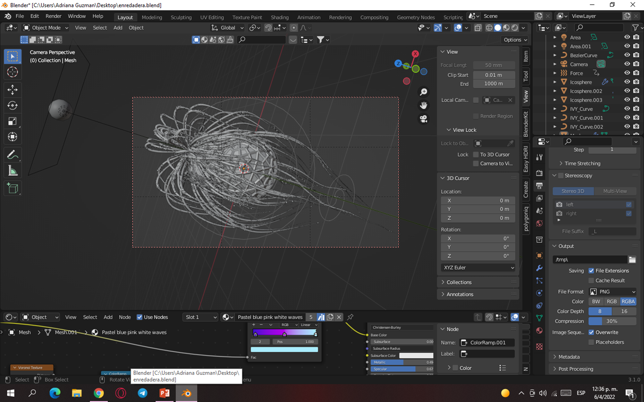Browse output folder with the folder icon

click(x=632, y=260)
